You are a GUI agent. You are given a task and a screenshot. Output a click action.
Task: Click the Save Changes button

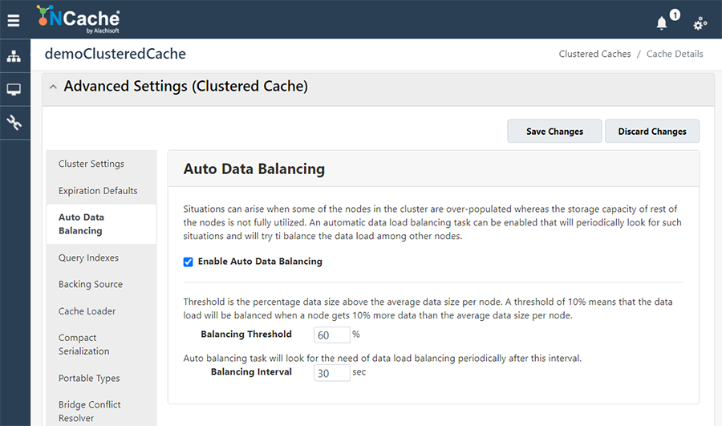(x=554, y=132)
